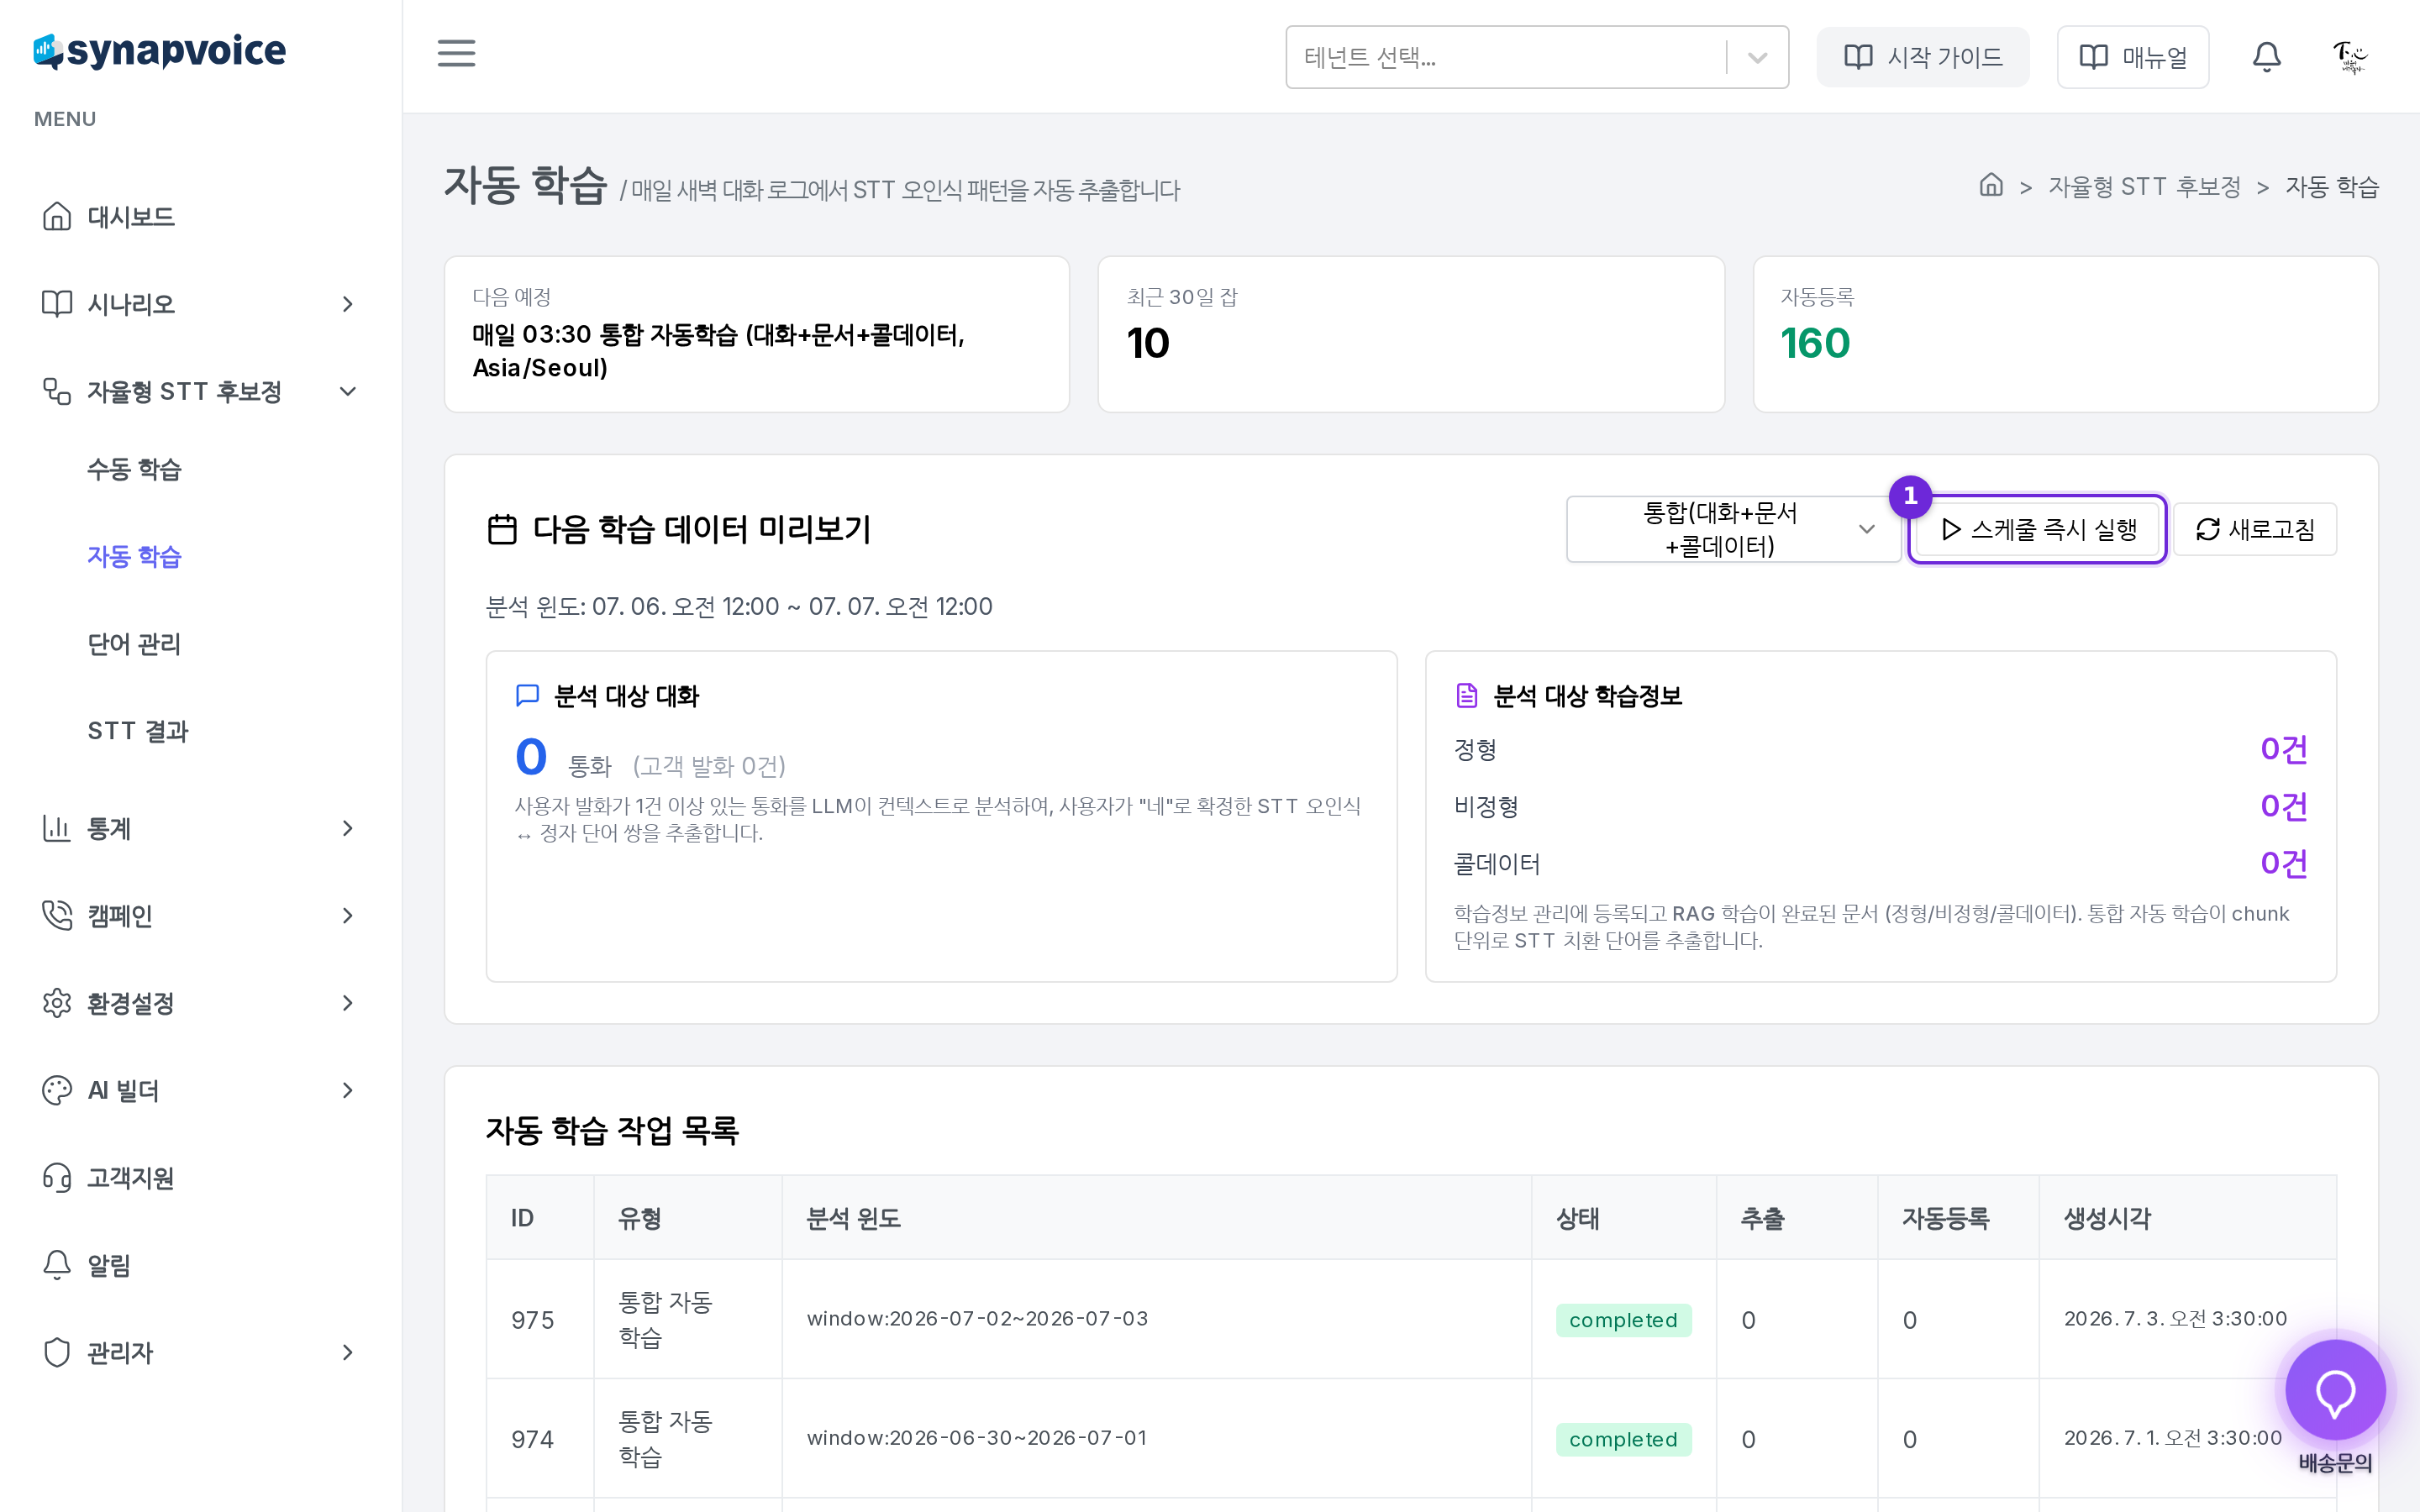This screenshot has height=1512, width=2420.
Task: Click the 자율형 STT 후보정 menu icon
Action: (x=57, y=391)
